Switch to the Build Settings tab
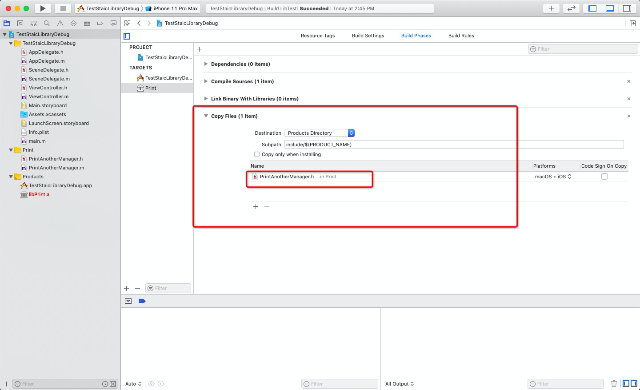Screen dimensions: 640x390 tap(368, 36)
